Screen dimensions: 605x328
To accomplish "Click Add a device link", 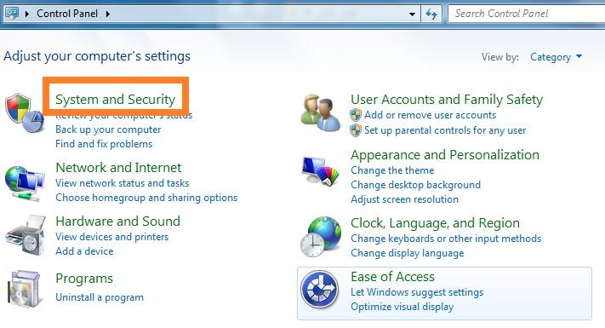I will [84, 251].
